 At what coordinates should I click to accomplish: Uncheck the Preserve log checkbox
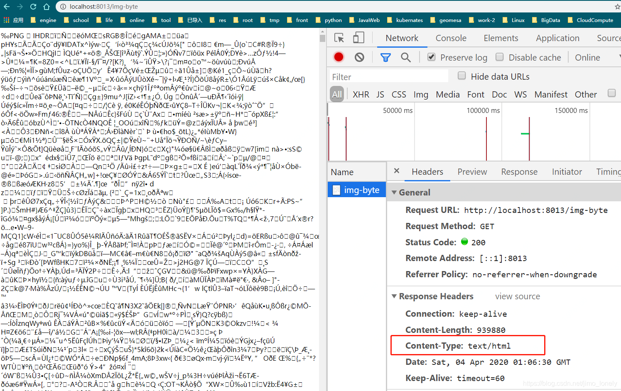coord(431,57)
